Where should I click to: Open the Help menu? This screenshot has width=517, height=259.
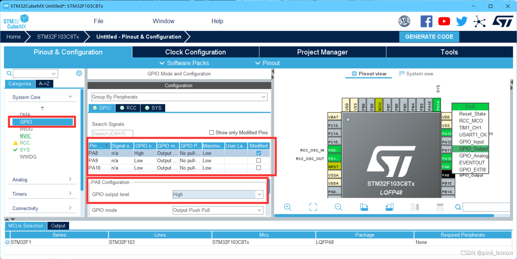(217, 21)
